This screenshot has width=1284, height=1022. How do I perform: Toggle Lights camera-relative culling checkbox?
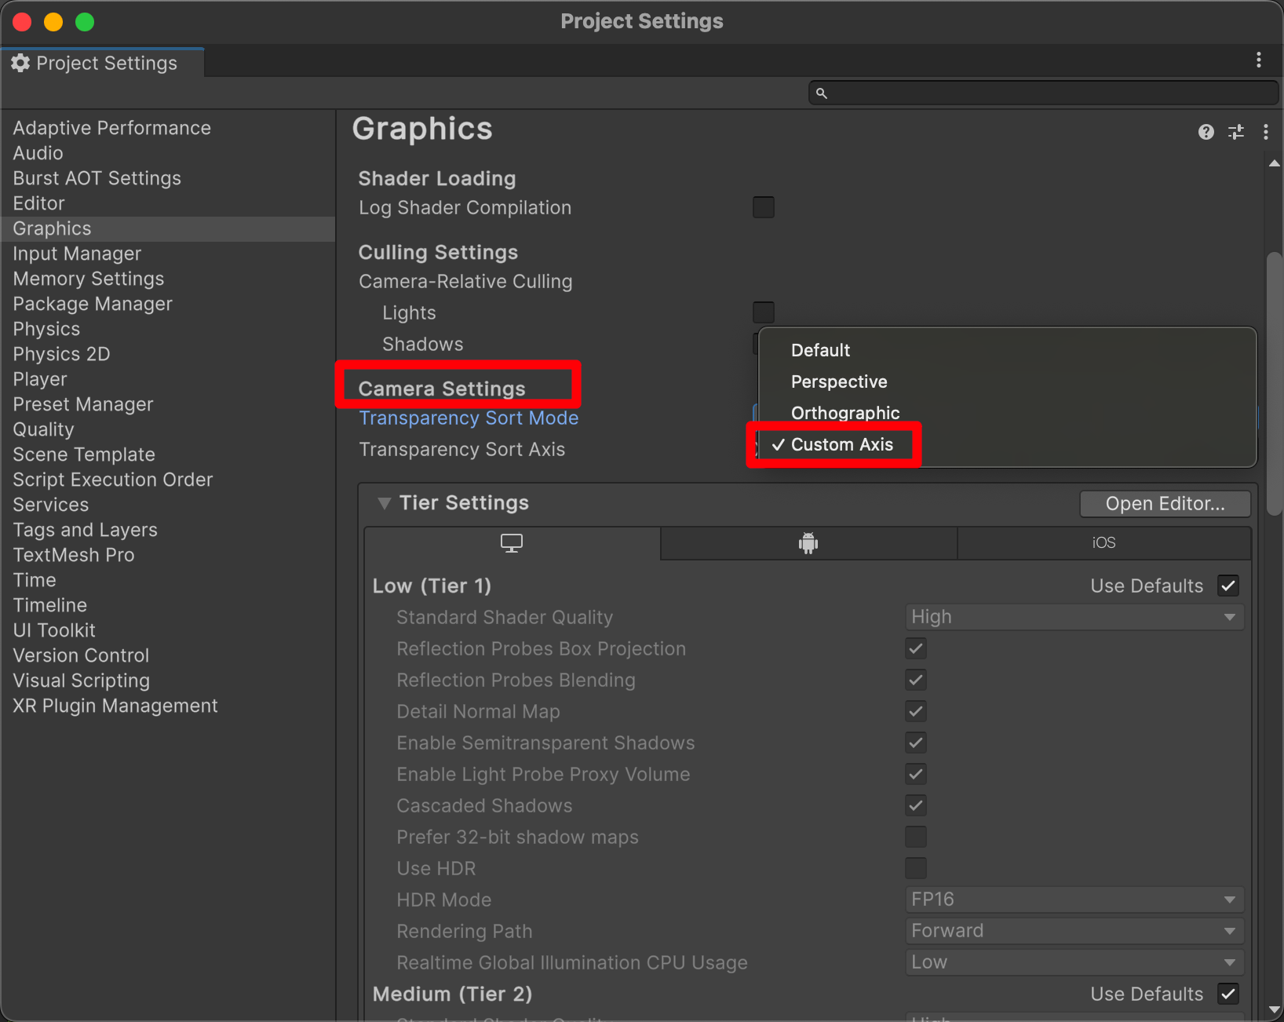pos(764,312)
